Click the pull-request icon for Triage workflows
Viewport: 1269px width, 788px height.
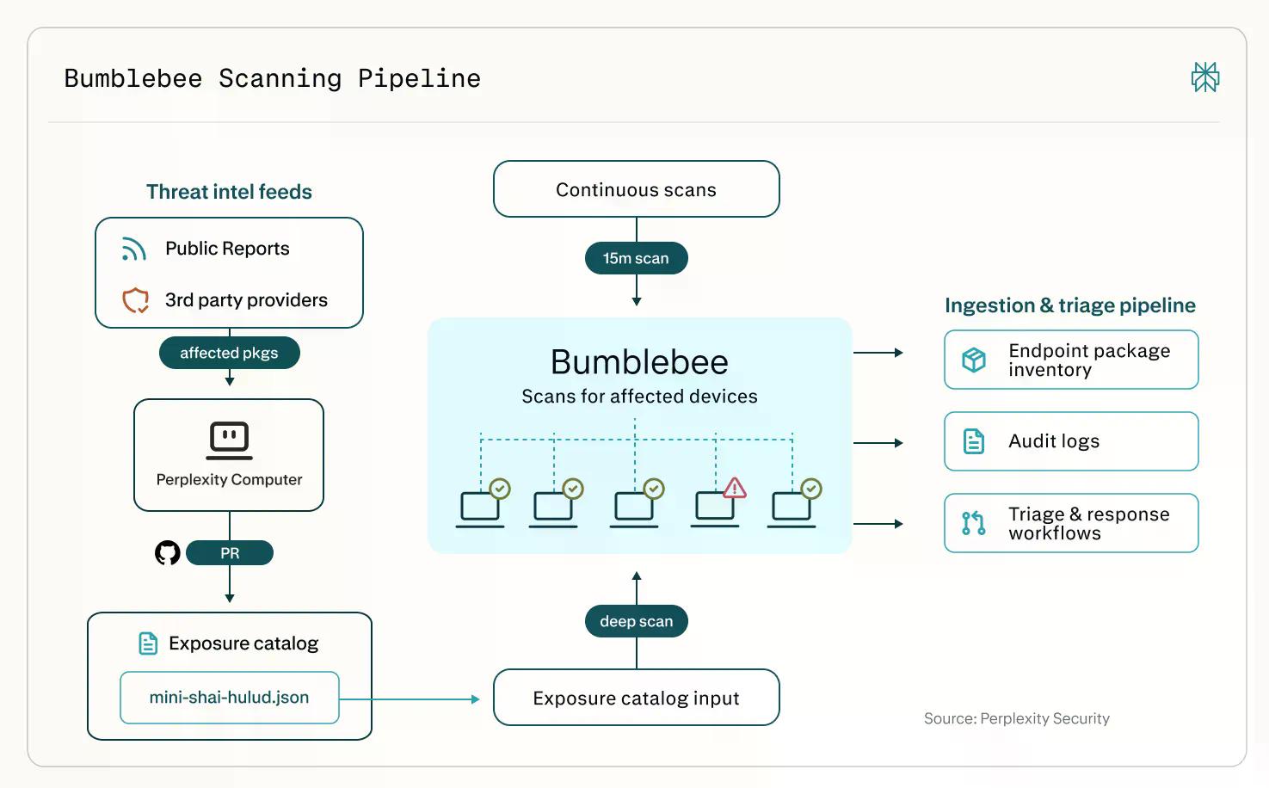click(x=974, y=523)
